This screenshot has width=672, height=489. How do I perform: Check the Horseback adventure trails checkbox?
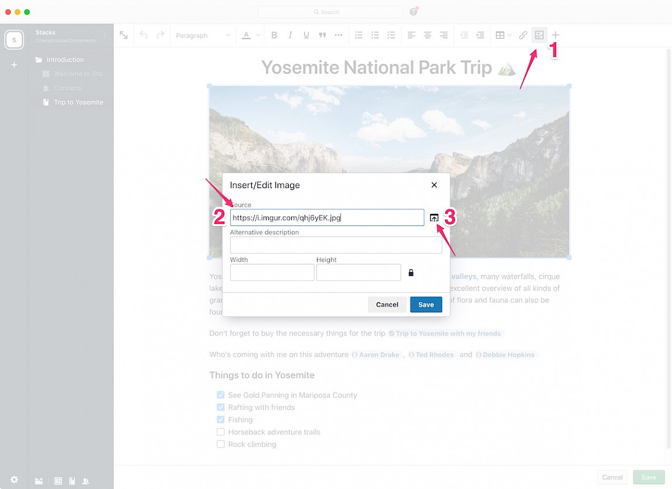coord(221,432)
